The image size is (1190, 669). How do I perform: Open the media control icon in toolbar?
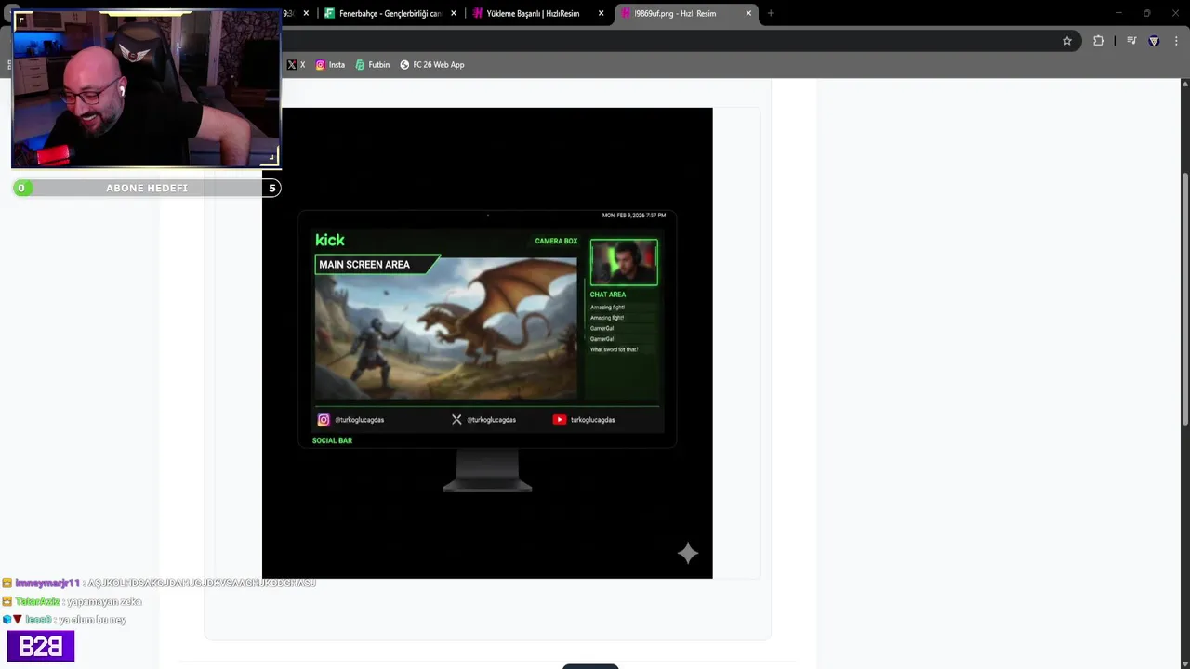1131,41
